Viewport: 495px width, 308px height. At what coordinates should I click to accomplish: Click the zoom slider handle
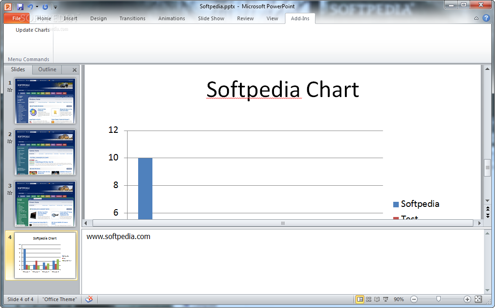pos(438,299)
